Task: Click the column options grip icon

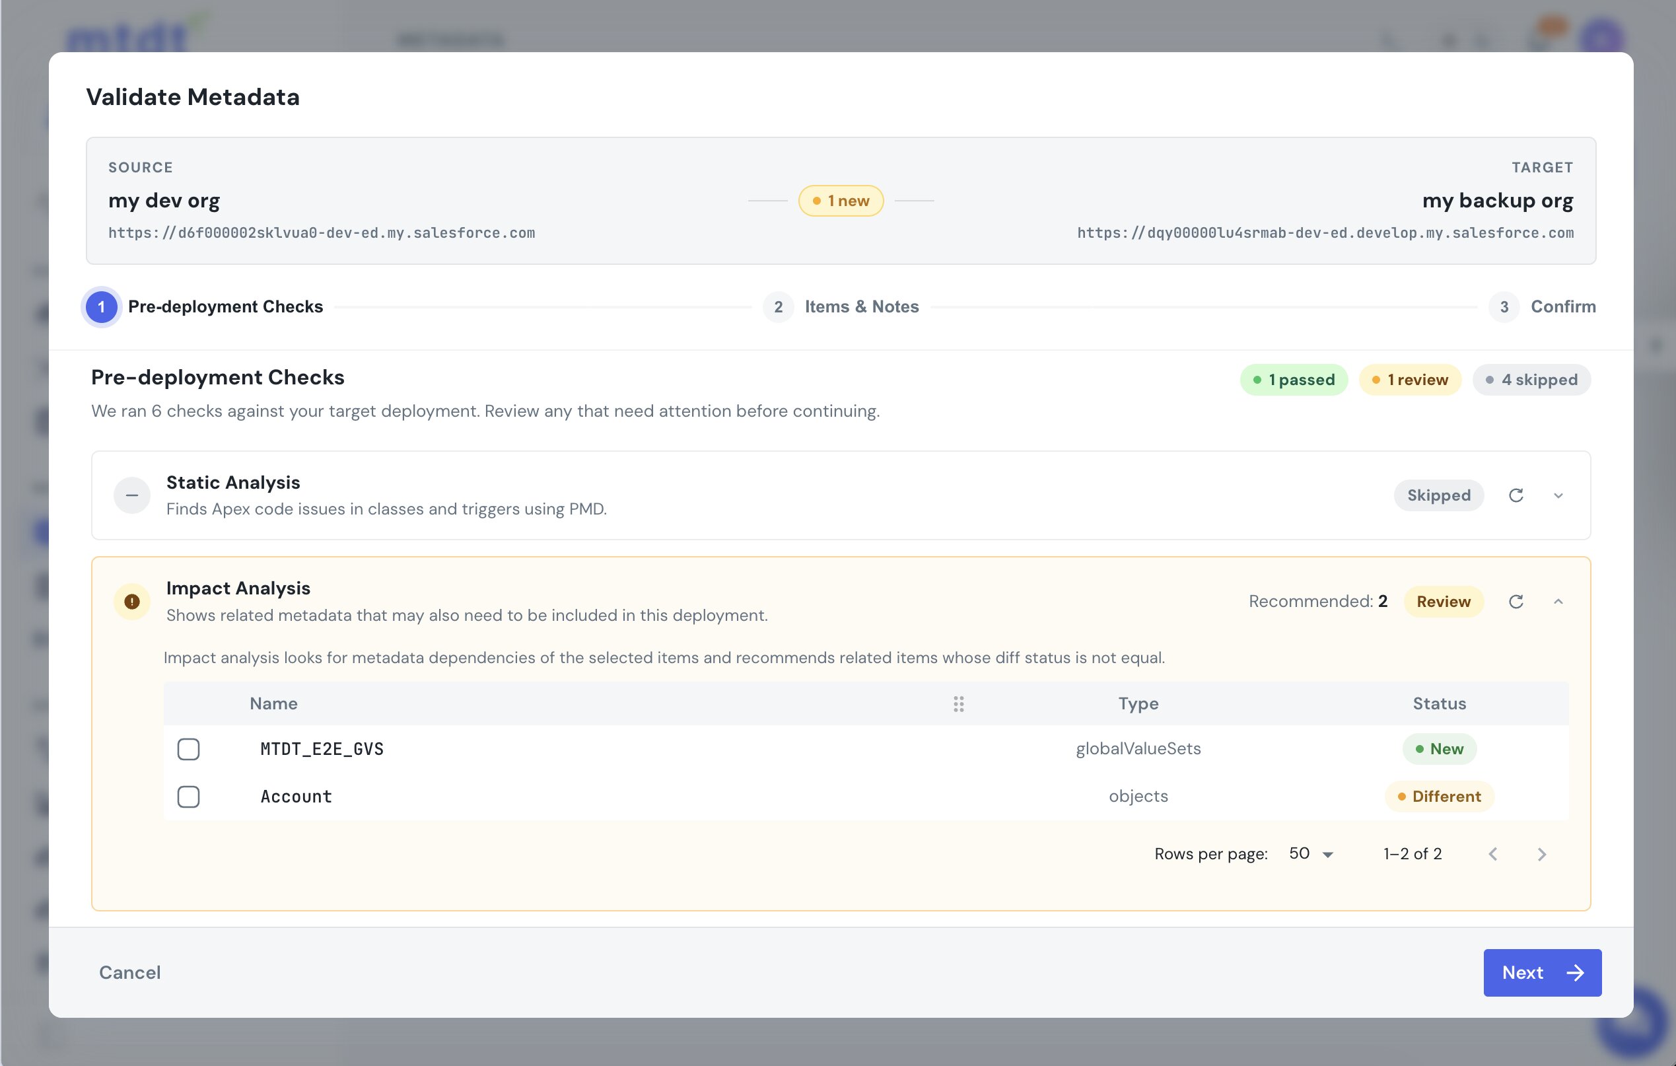Action: 958,704
